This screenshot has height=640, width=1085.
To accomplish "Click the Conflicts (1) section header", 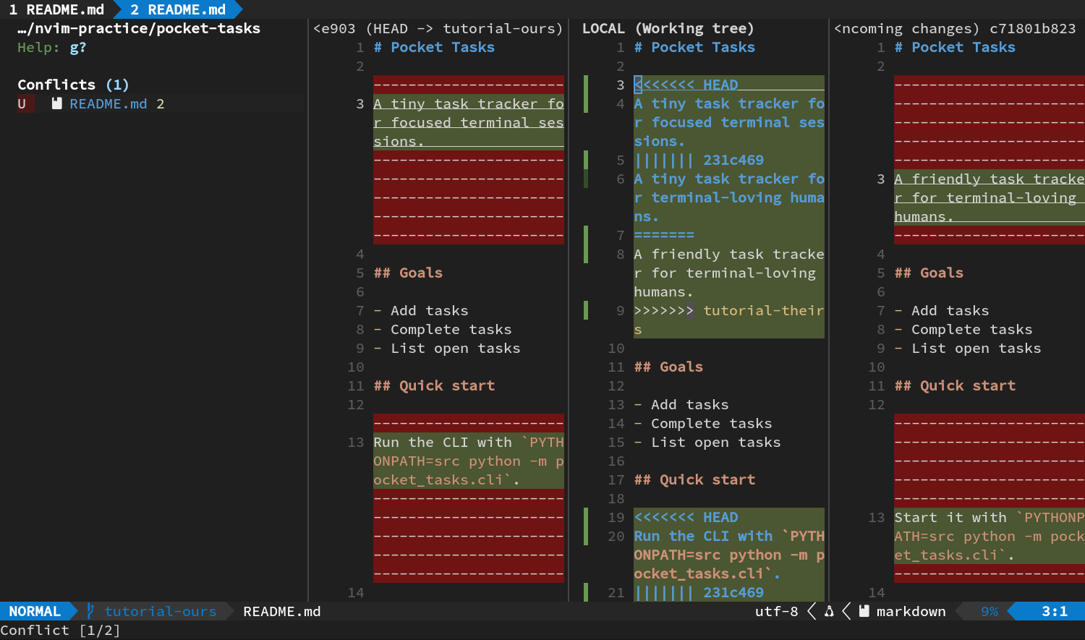I will pos(73,85).
